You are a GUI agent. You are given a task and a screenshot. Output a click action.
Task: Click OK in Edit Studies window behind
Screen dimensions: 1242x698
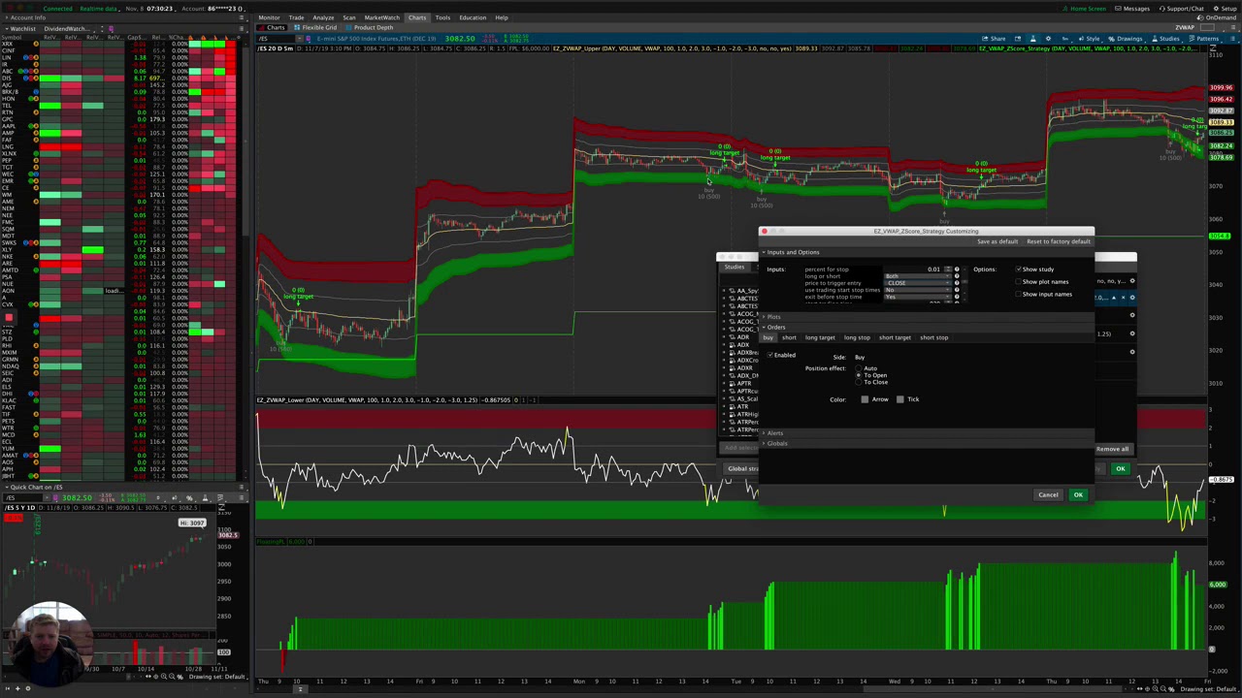1120,469
